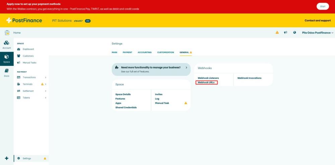Click the globe language icon

click(294, 32)
